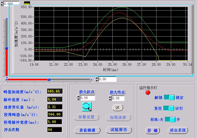Click the 放大起点 value input field
This screenshot has height=138, width=197.
[87, 98]
